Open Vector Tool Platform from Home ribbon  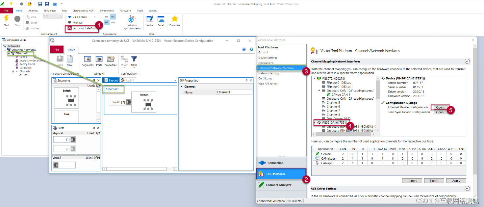click(x=82, y=28)
